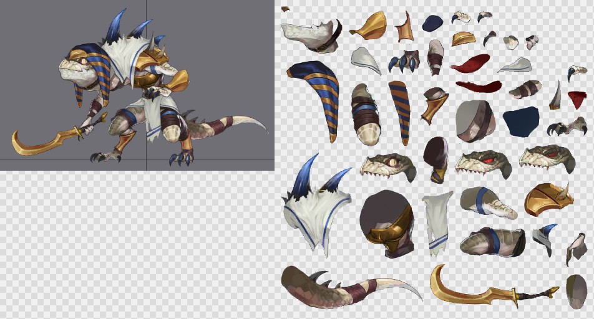Choose the small dark blue oval piece
The image size is (594, 319).
[432, 24]
